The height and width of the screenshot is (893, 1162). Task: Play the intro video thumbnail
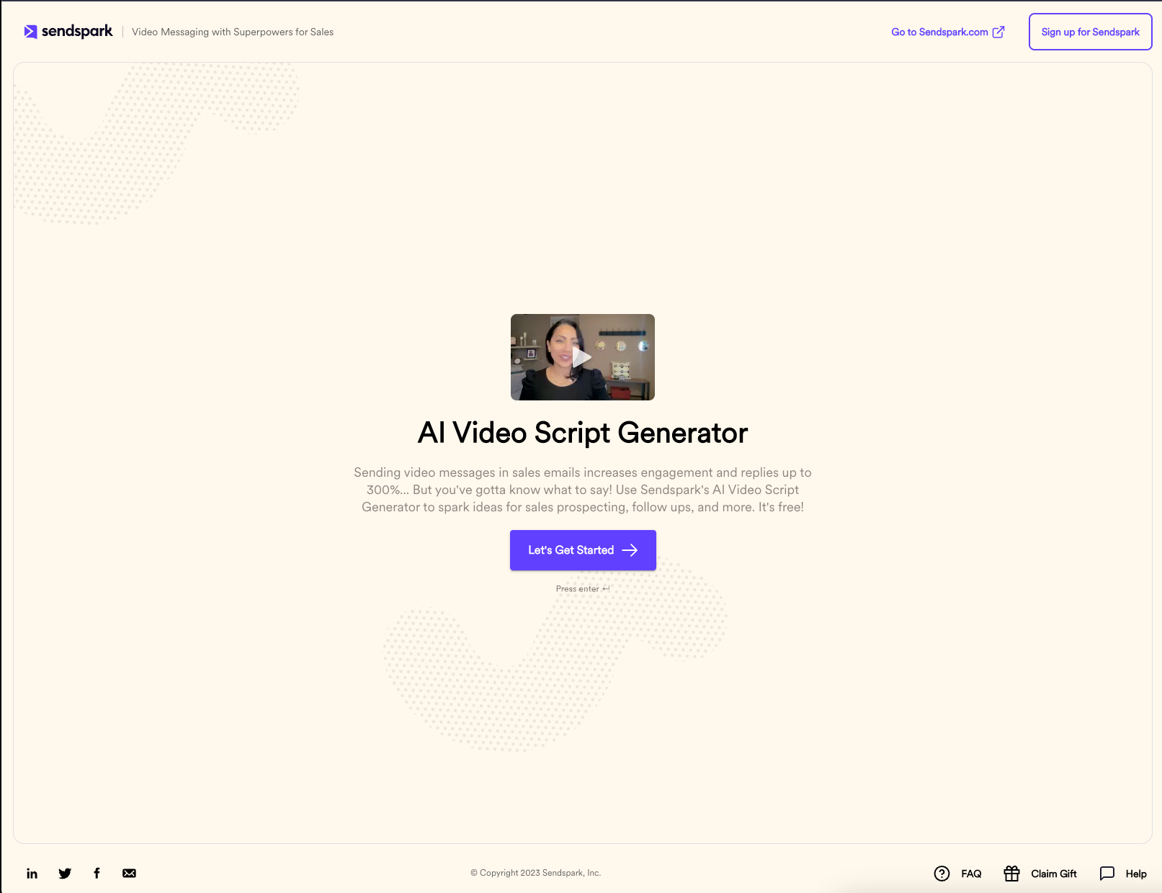[583, 357]
